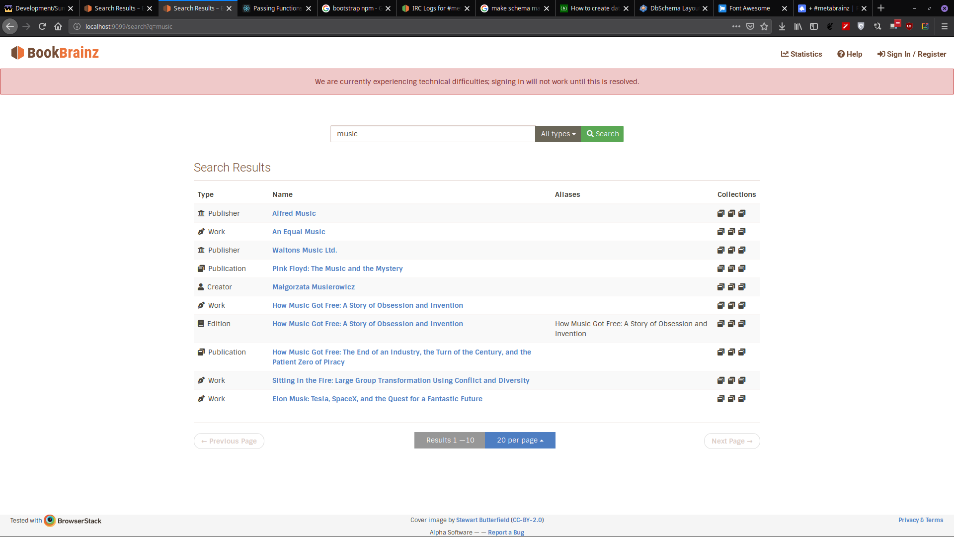Click browser back arrow

click(x=10, y=26)
